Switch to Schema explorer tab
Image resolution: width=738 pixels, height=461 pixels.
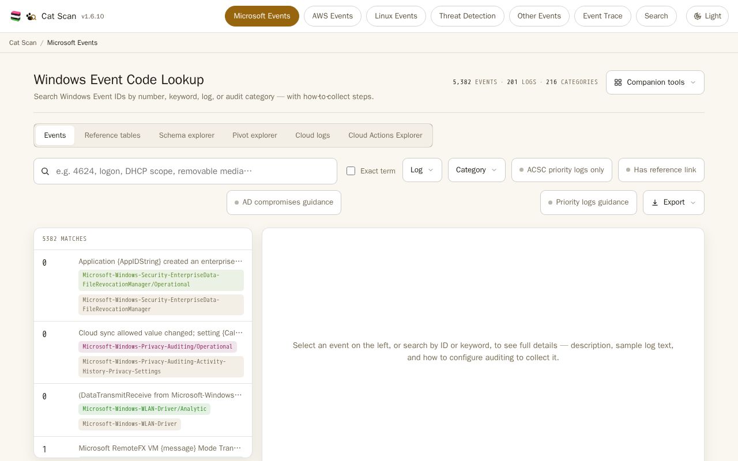(187, 135)
